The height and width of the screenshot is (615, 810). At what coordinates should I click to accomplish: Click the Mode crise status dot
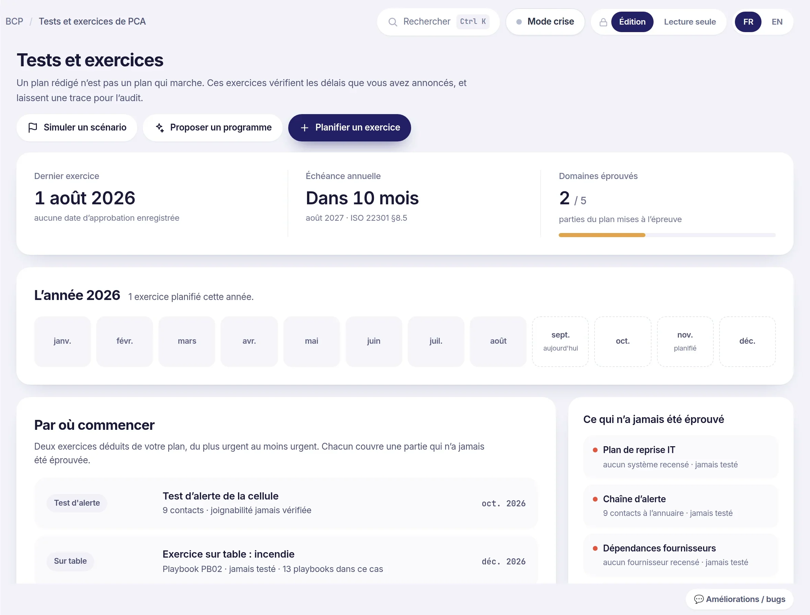click(519, 22)
